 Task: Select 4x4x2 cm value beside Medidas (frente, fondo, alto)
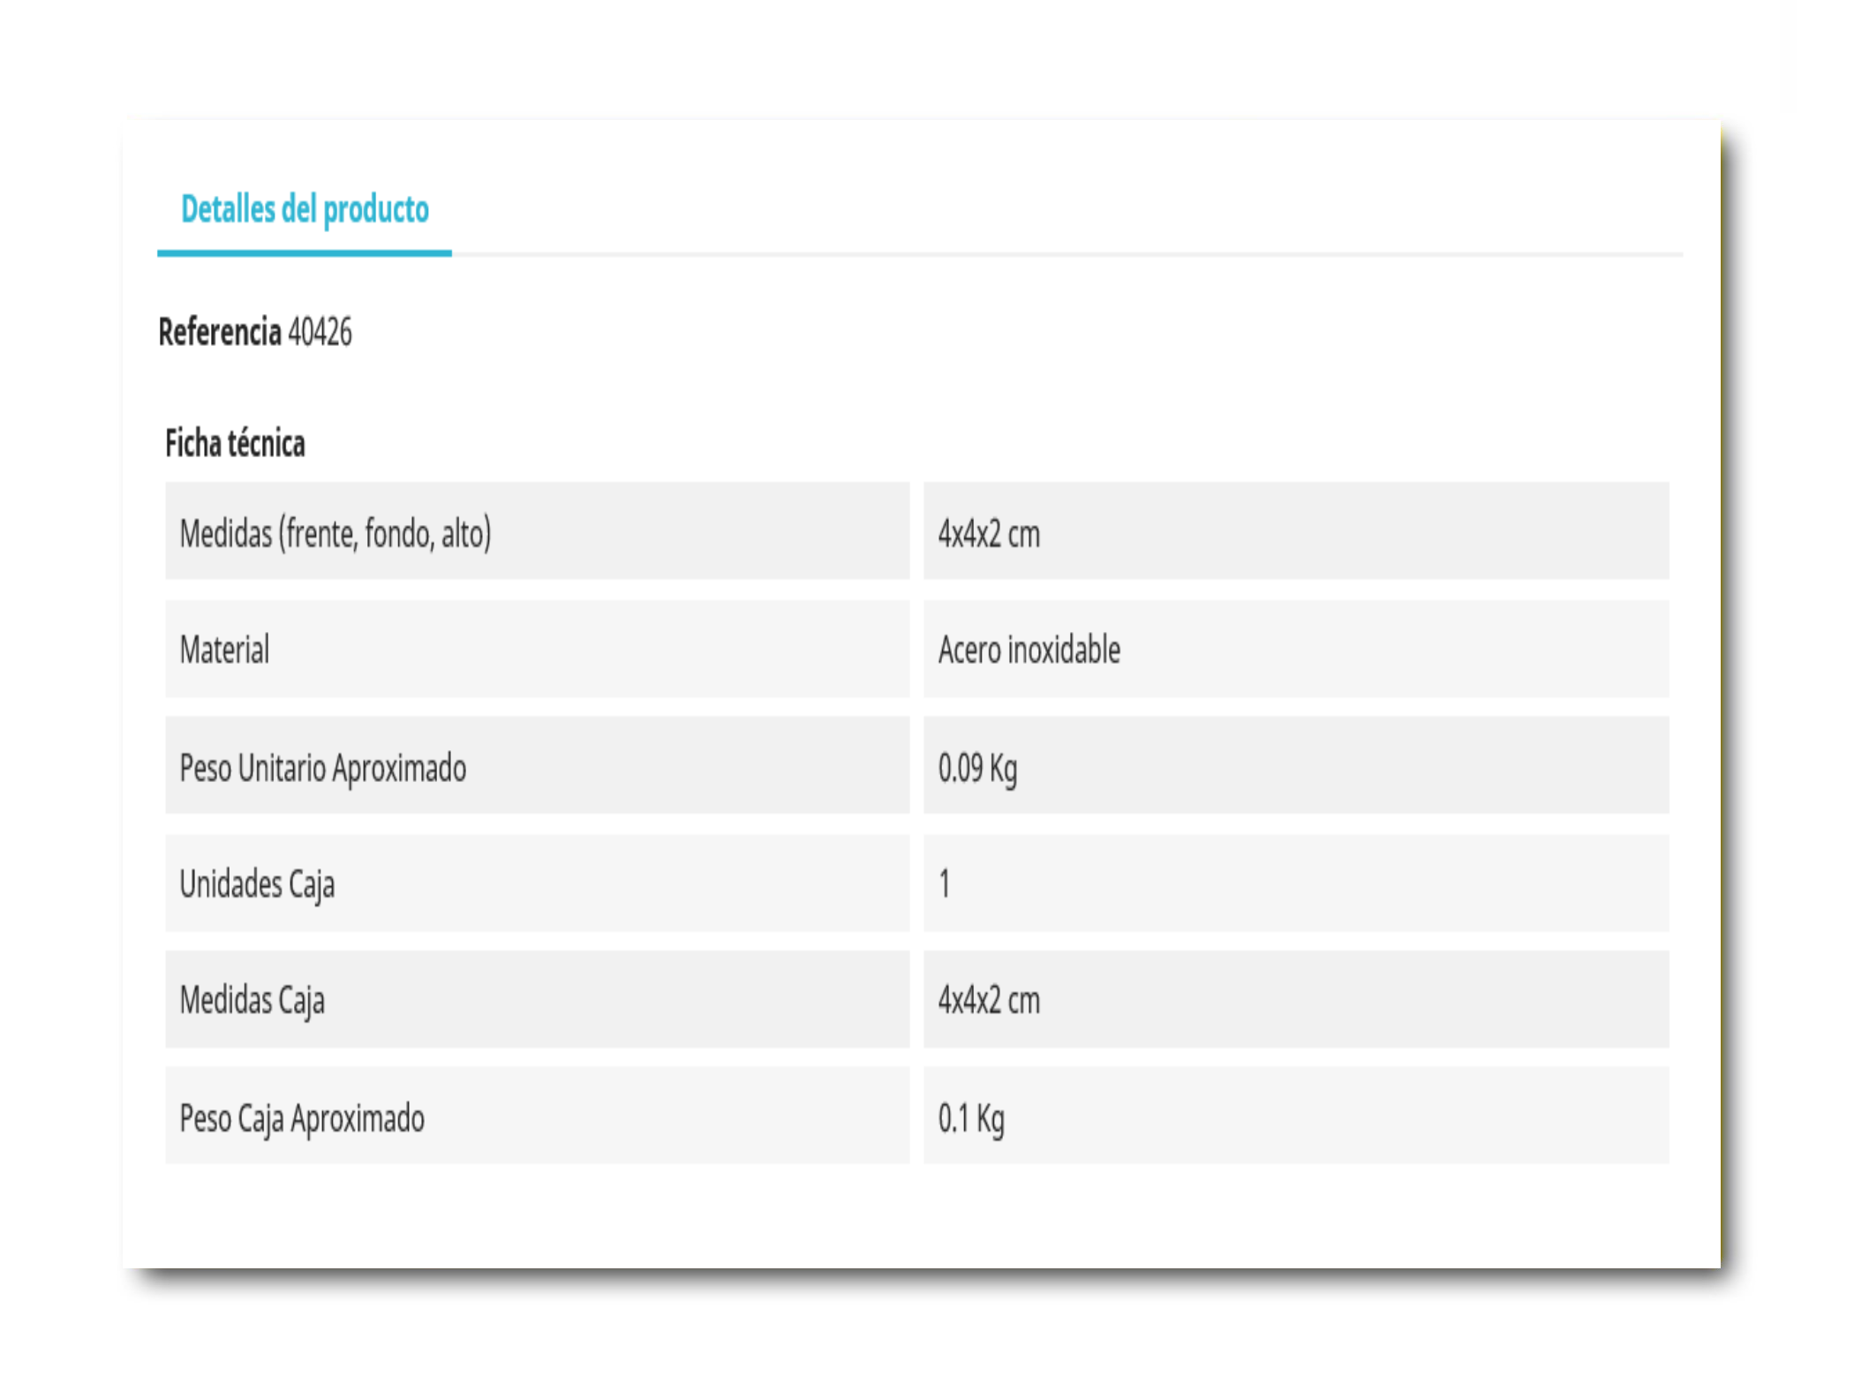click(989, 534)
